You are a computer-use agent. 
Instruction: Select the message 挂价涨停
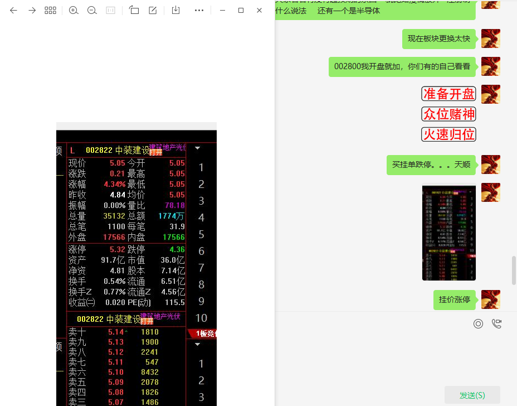455,299
